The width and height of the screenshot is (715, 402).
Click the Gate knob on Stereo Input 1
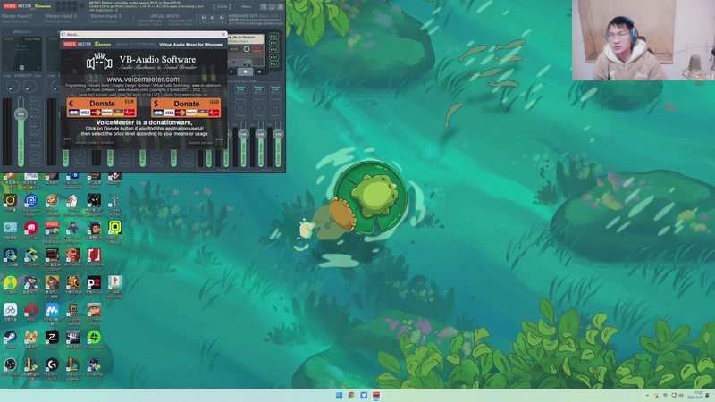point(29,86)
